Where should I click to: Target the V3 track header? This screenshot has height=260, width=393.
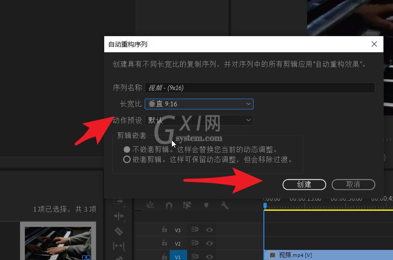click(178, 230)
